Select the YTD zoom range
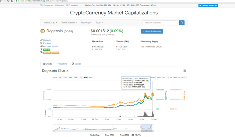The width and height of the screenshot is (235, 137). point(86,77)
